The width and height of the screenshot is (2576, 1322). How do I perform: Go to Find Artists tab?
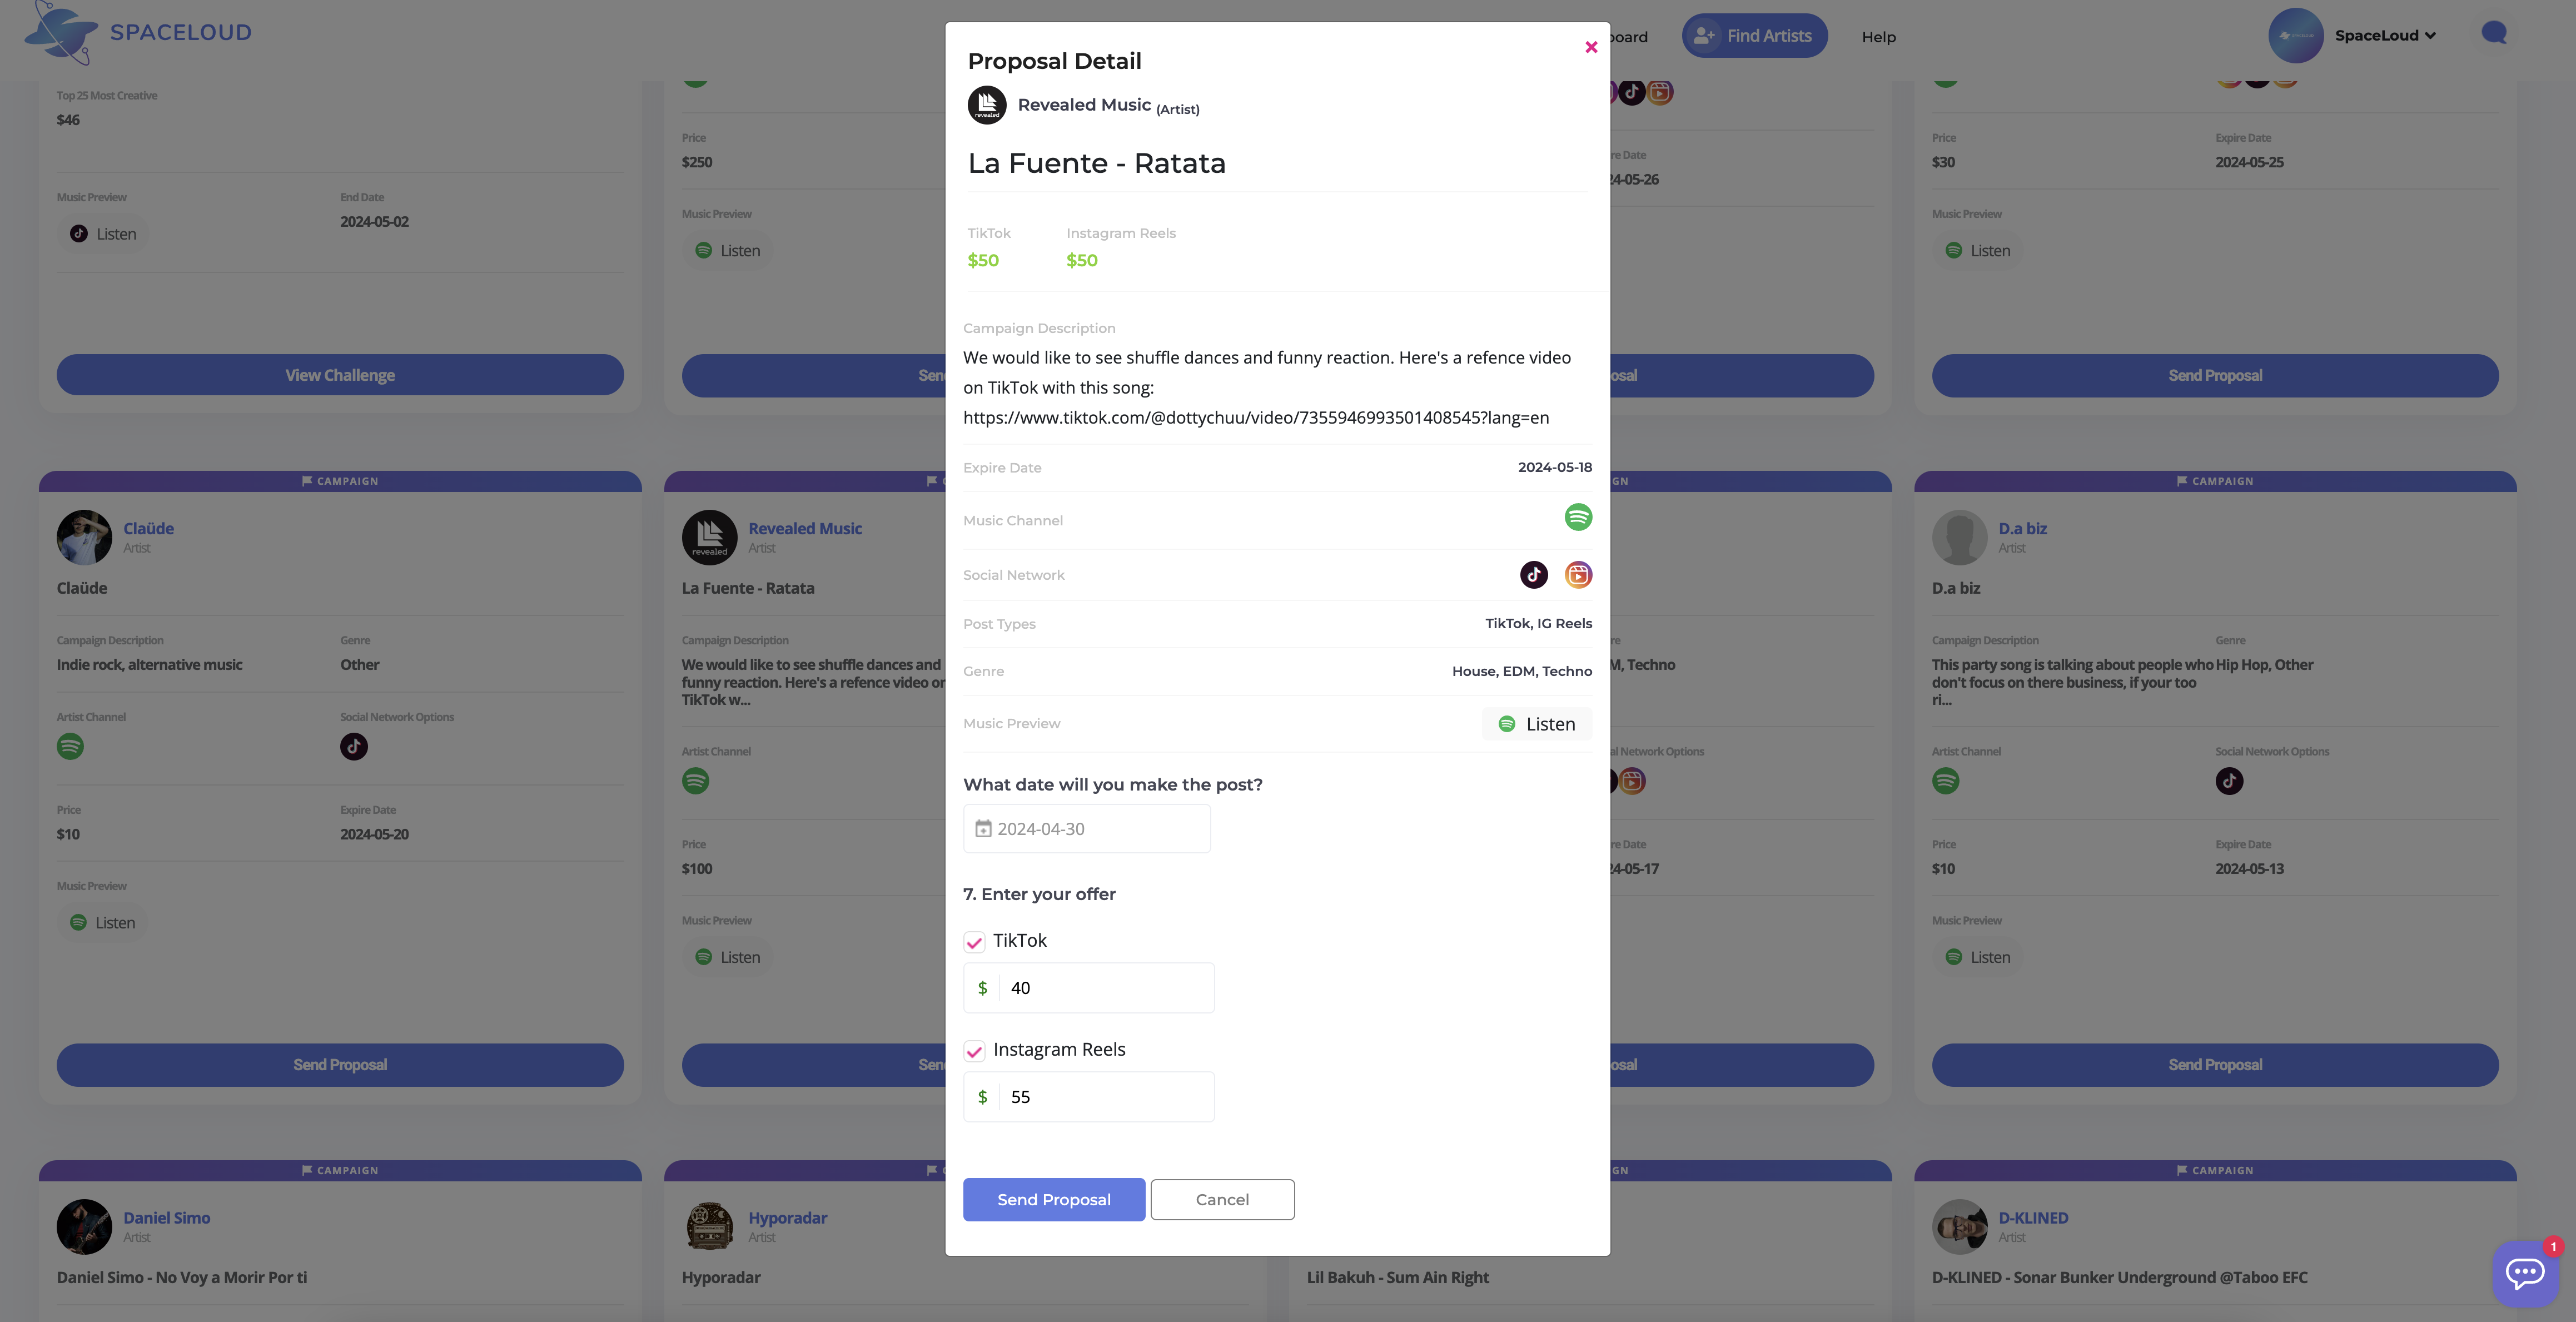[x=1754, y=36]
